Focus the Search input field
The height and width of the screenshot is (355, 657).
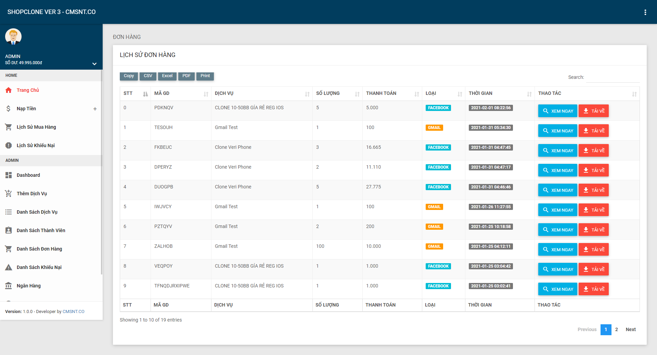point(613,77)
